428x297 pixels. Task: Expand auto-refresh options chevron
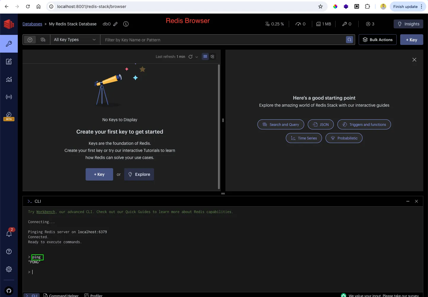coord(197,57)
